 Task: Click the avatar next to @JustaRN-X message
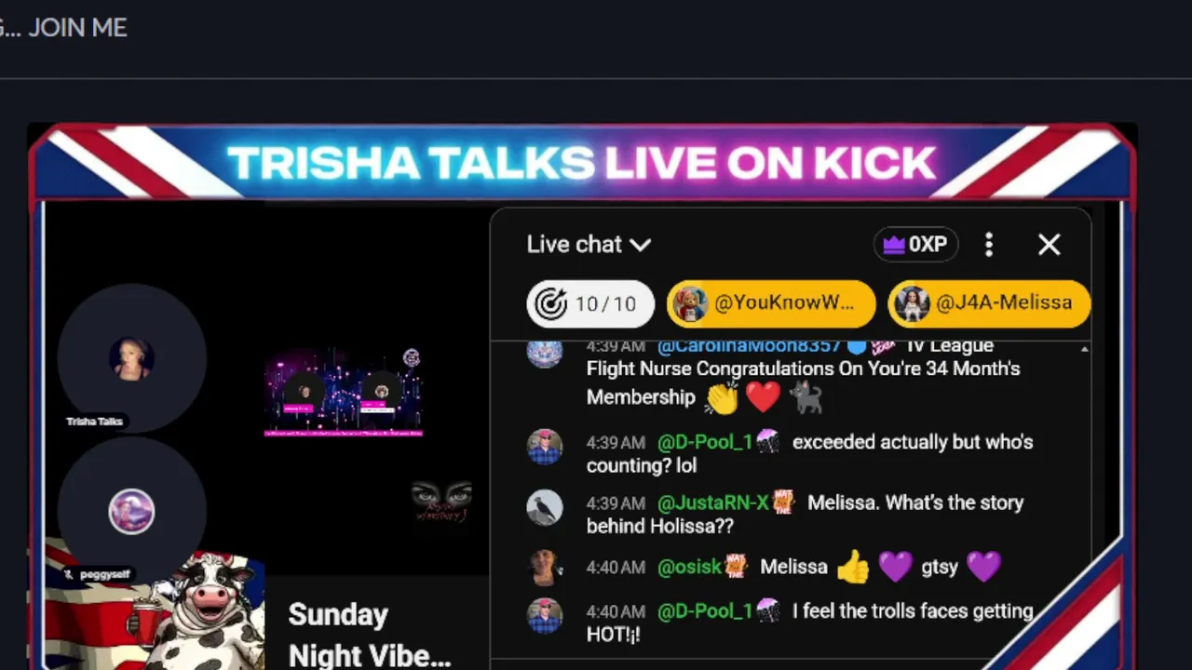tap(545, 508)
